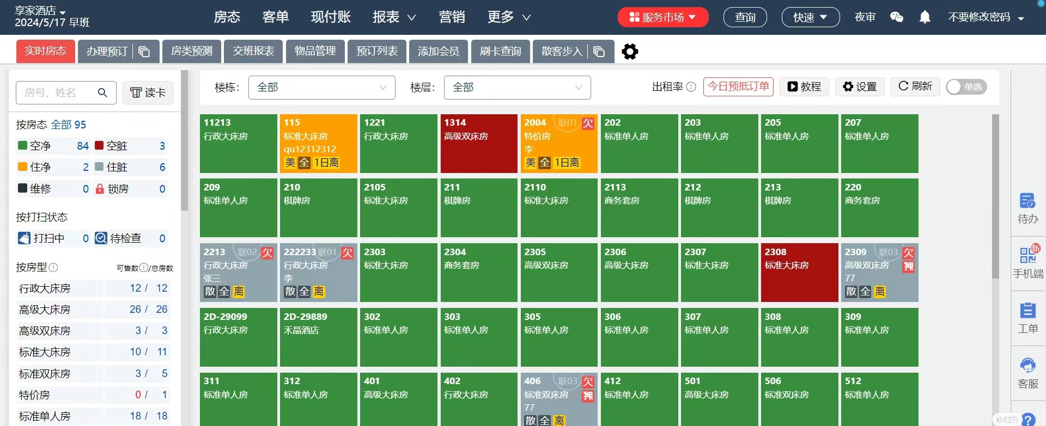Open the 不要修改密码 user menu
Viewport: 1046px width, 426px height.
coord(986,17)
